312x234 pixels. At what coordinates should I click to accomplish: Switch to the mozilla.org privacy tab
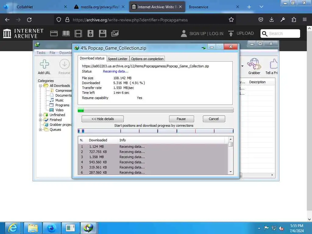99,7
